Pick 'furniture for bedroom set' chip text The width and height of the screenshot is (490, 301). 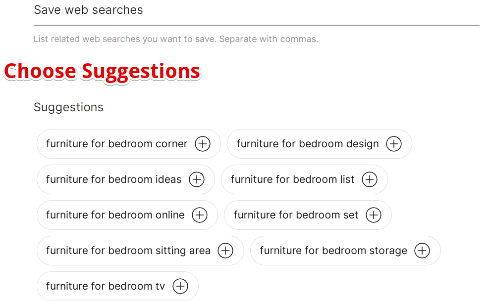point(296,215)
